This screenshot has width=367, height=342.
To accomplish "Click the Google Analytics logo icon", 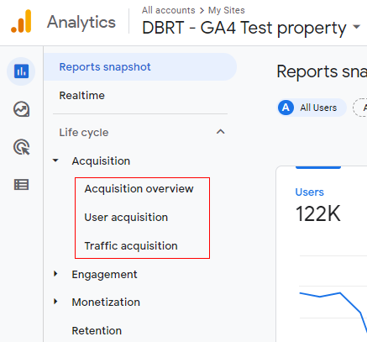I will 21,21.
